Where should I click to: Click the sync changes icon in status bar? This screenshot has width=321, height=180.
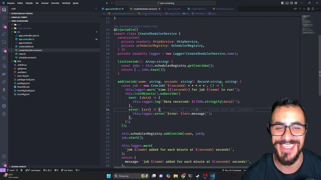(17, 170)
